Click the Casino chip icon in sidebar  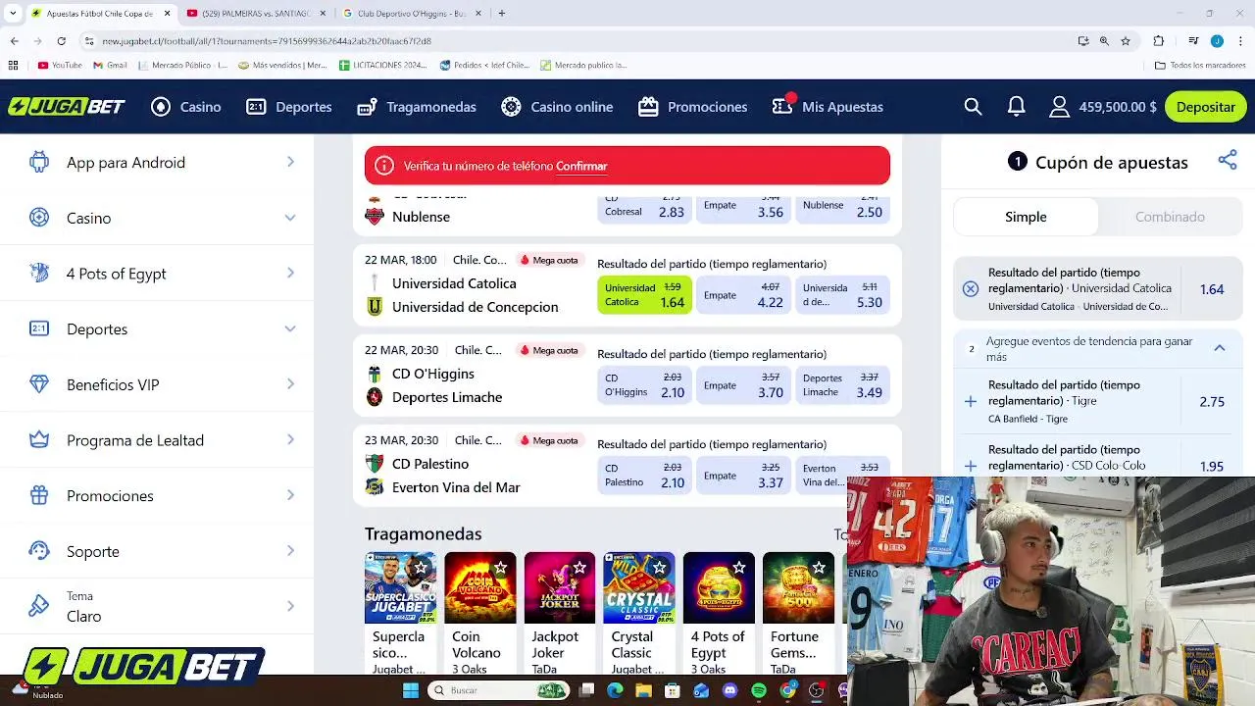point(39,218)
